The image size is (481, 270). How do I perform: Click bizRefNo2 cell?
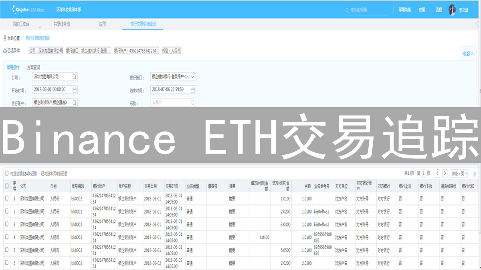click(321, 224)
